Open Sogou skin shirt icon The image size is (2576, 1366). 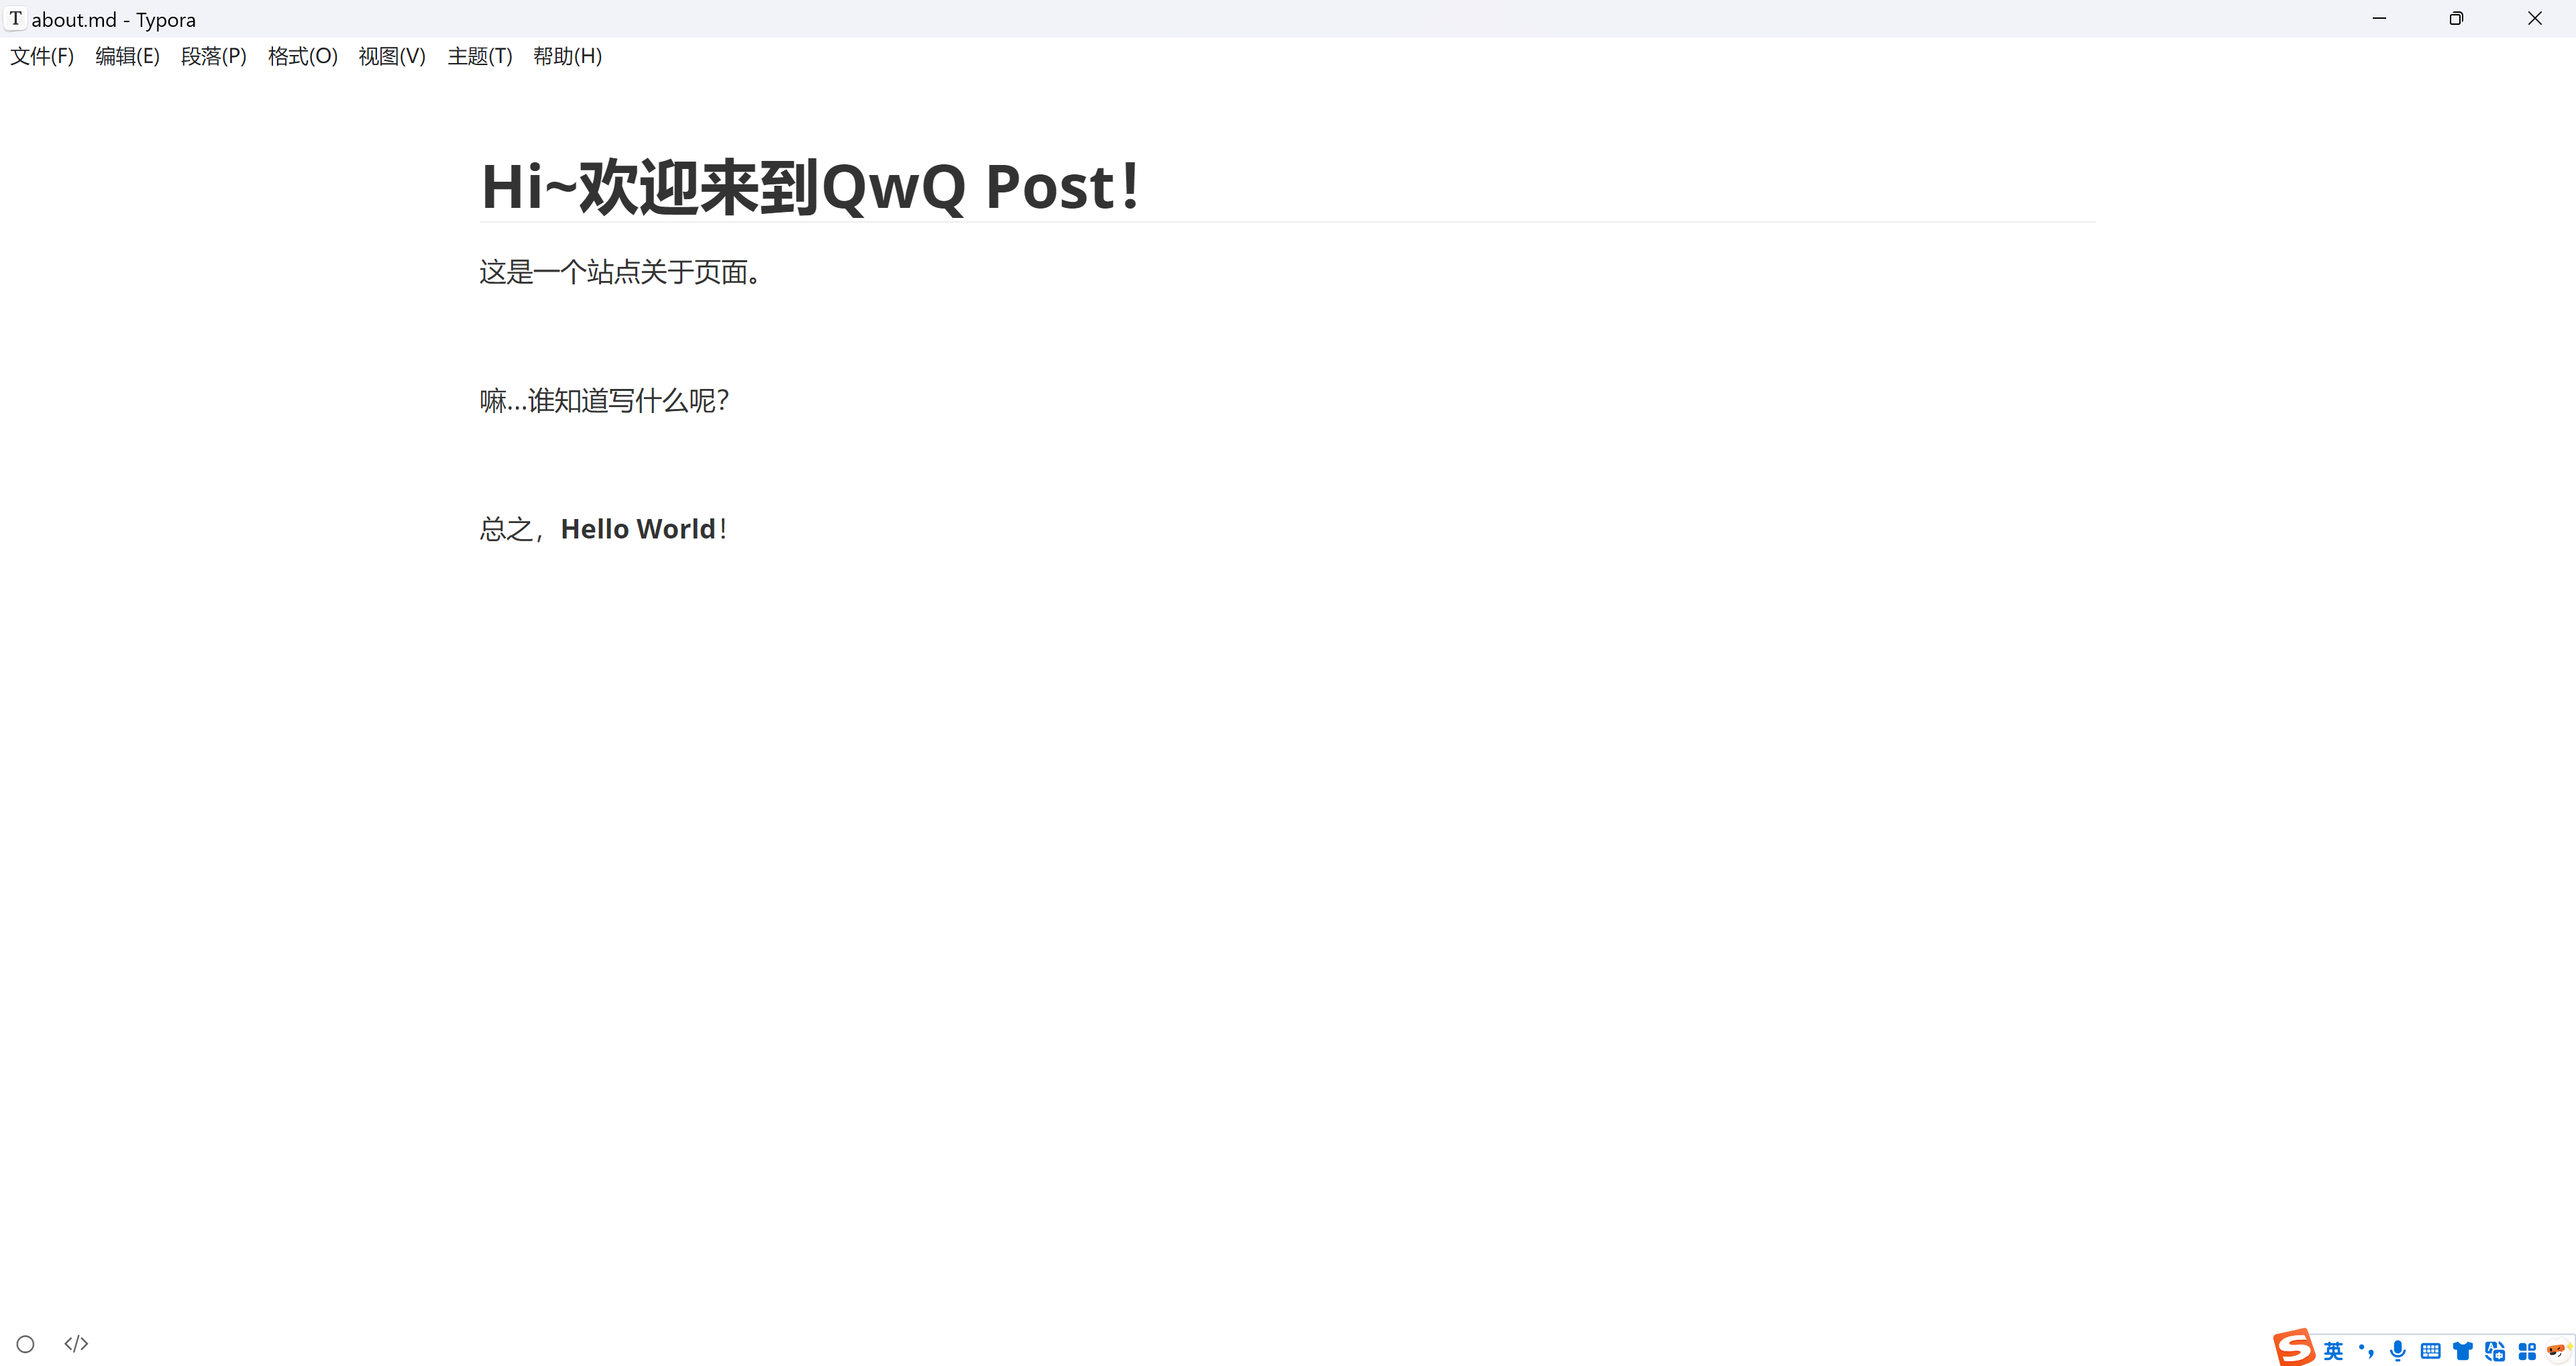point(2463,1351)
